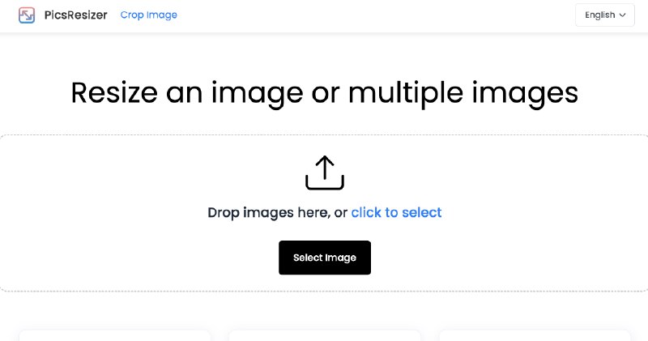648x341 pixels.
Task: Open the English language dropdown
Action: [x=604, y=15]
